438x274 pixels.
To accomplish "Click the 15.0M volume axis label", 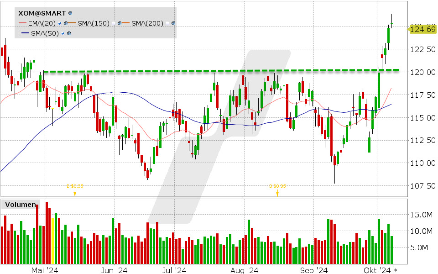I will pyautogui.click(x=421, y=215).
